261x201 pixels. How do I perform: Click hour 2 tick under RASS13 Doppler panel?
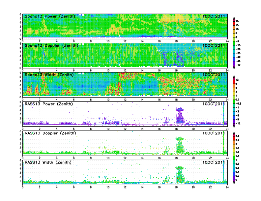click(40, 158)
